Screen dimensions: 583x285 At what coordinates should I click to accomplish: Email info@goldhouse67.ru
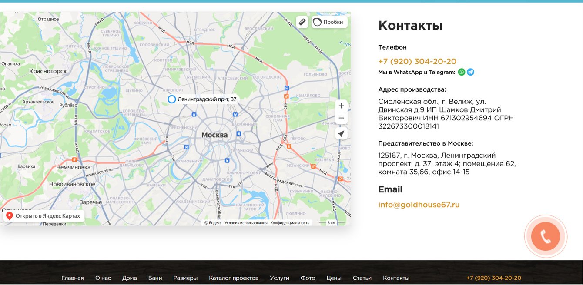419,205
